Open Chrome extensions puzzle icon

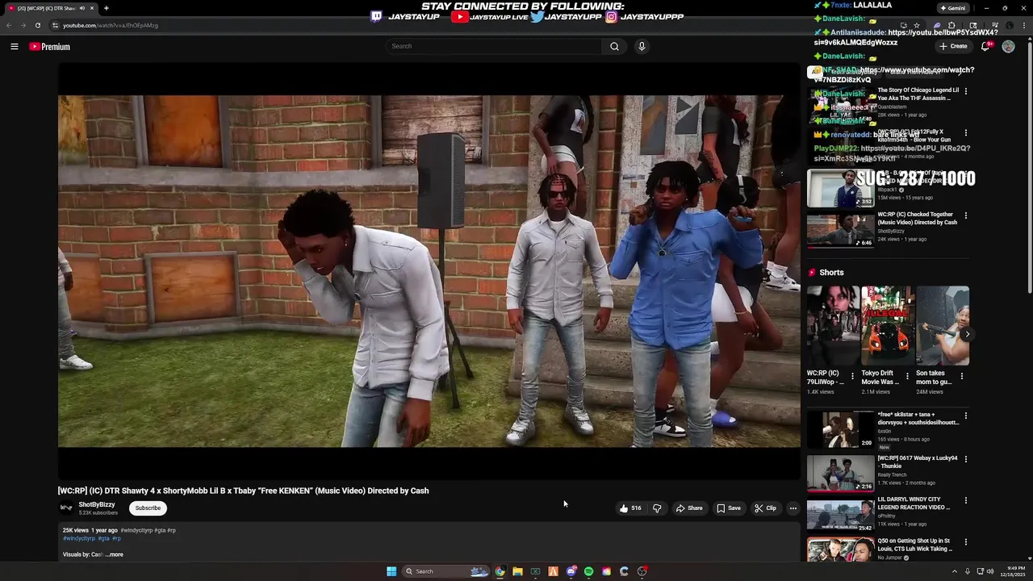point(951,25)
